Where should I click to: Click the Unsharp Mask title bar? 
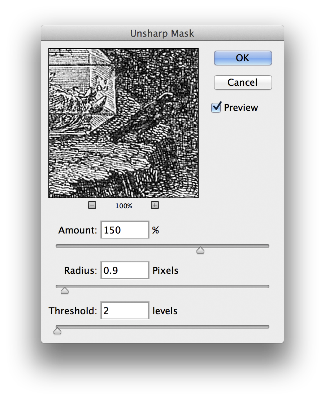(162, 33)
